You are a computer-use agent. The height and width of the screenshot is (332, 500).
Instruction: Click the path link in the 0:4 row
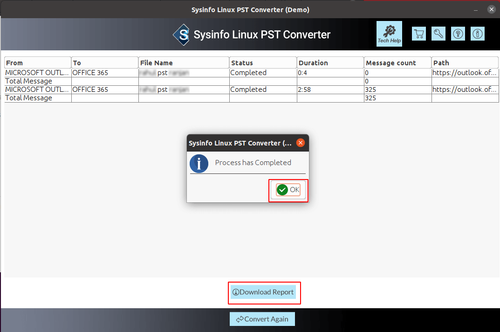coord(464,73)
